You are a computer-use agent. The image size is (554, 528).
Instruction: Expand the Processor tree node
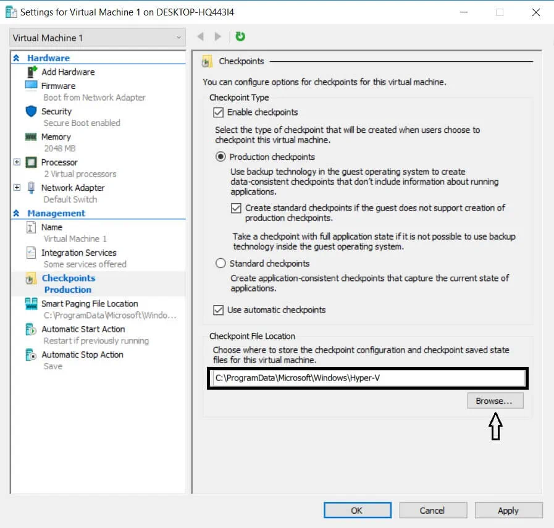point(17,162)
